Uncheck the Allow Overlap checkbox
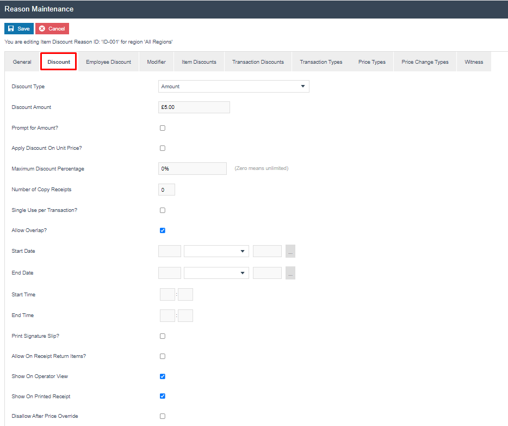The width and height of the screenshot is (508, 426). point(163,230)
